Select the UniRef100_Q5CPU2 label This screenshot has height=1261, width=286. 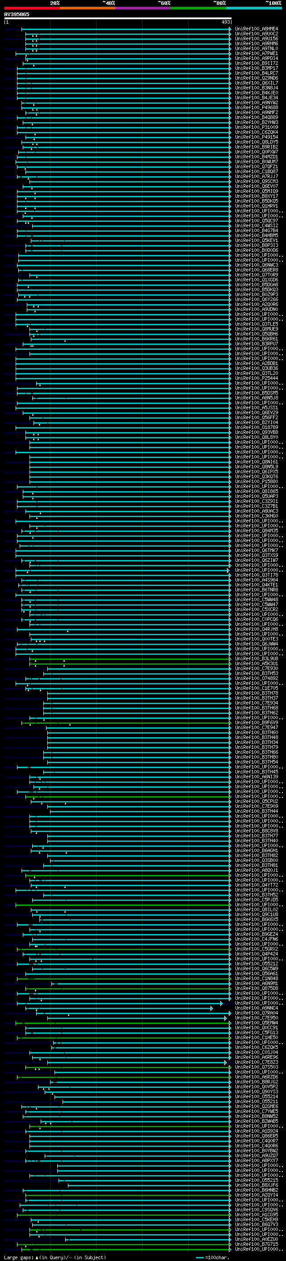(257, 801)
